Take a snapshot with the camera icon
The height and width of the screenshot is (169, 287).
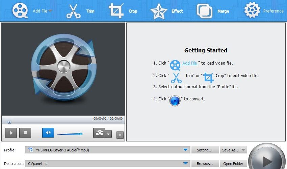[99, 132]
